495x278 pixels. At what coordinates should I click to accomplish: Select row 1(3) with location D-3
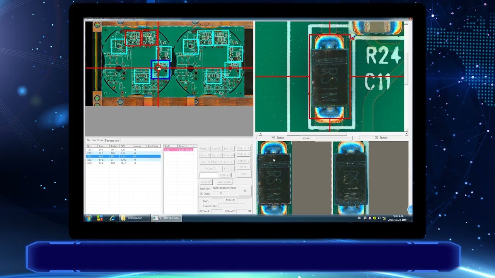[x=123, y=150]
